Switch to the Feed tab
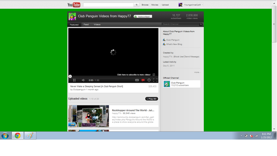Image resolution: width=277 pixels, height=156 pixels. 86,25
